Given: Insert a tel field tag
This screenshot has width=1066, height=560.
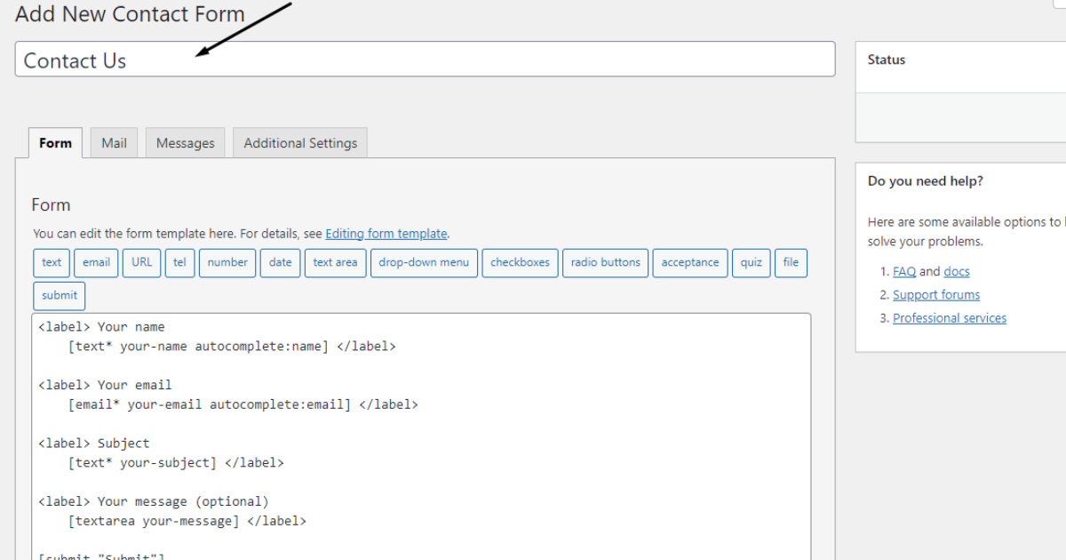Looking at the screenshot, I should pyautogui.click(x=179, y=262).
